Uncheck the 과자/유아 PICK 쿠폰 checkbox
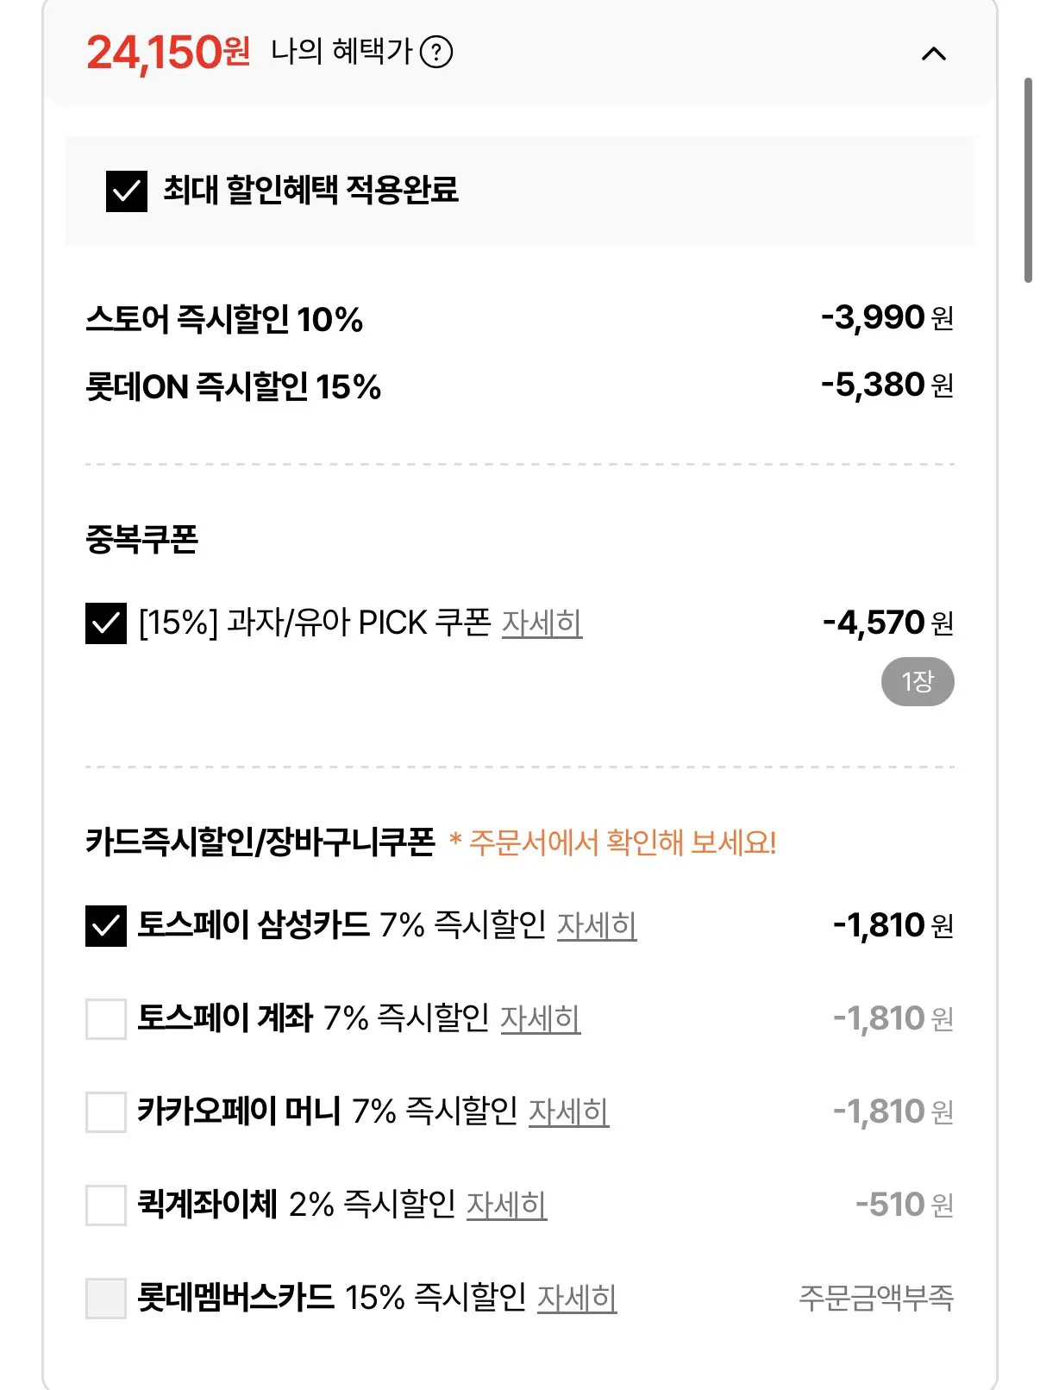Screen dimensions: 1040x1390 (x=106, y=623)
